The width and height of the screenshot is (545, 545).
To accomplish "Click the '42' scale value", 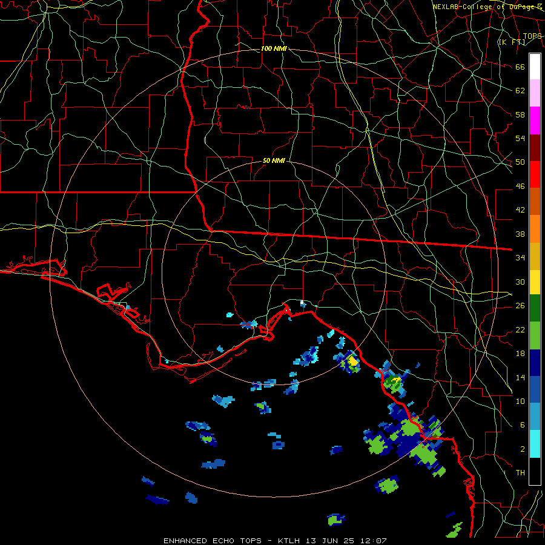I will pos(520,210).
